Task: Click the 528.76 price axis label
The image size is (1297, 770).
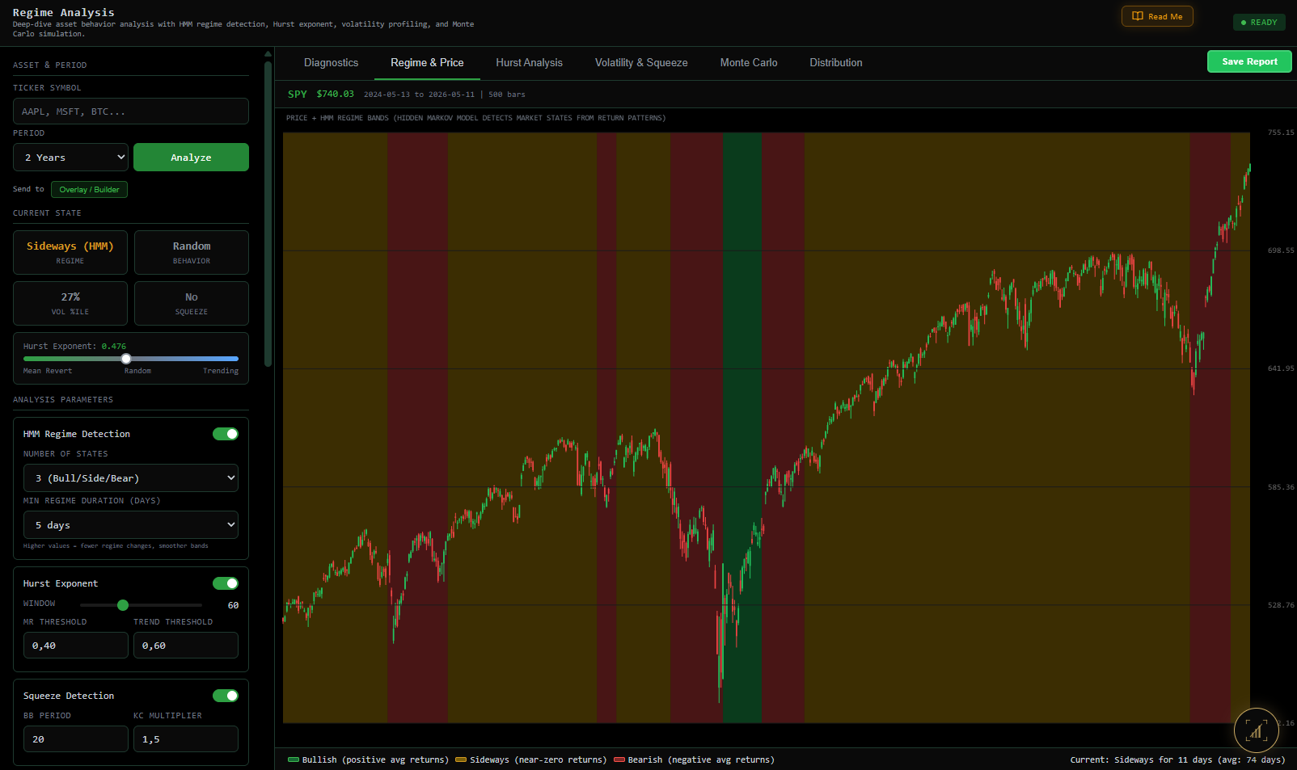Action: (1281, 605)
